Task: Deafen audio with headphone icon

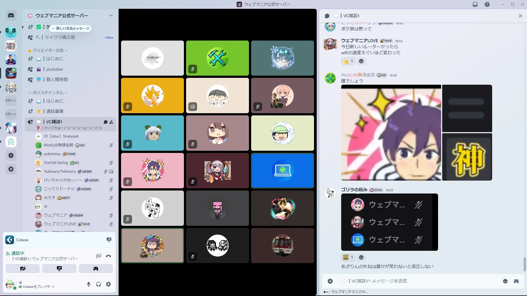Action: point(99,284)
